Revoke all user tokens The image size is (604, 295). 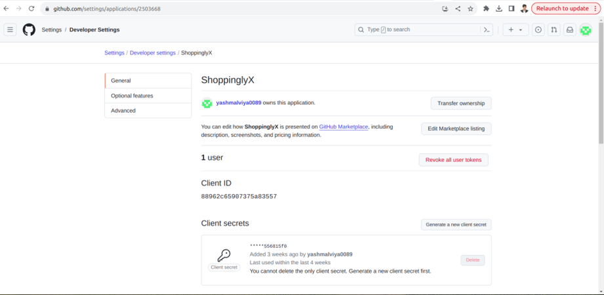point(453,160)
